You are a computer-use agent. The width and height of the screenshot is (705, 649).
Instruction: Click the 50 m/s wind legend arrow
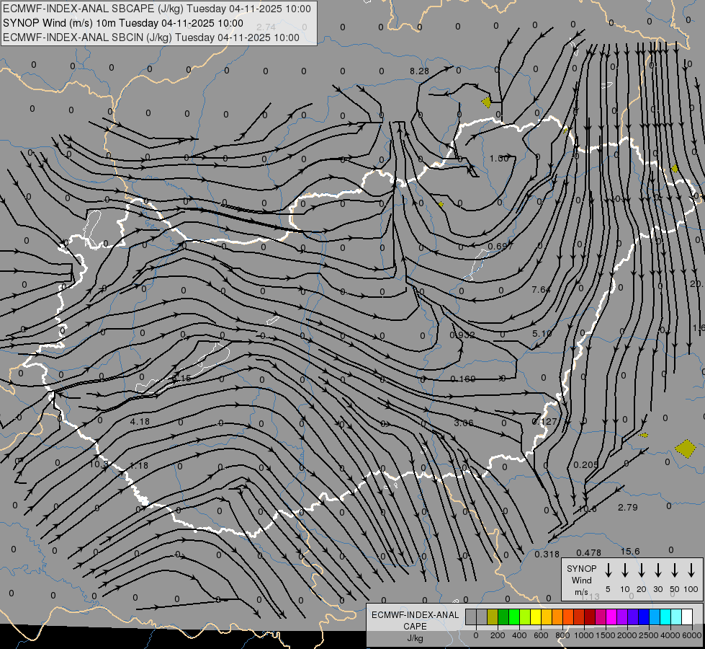(x=675, y=570)
